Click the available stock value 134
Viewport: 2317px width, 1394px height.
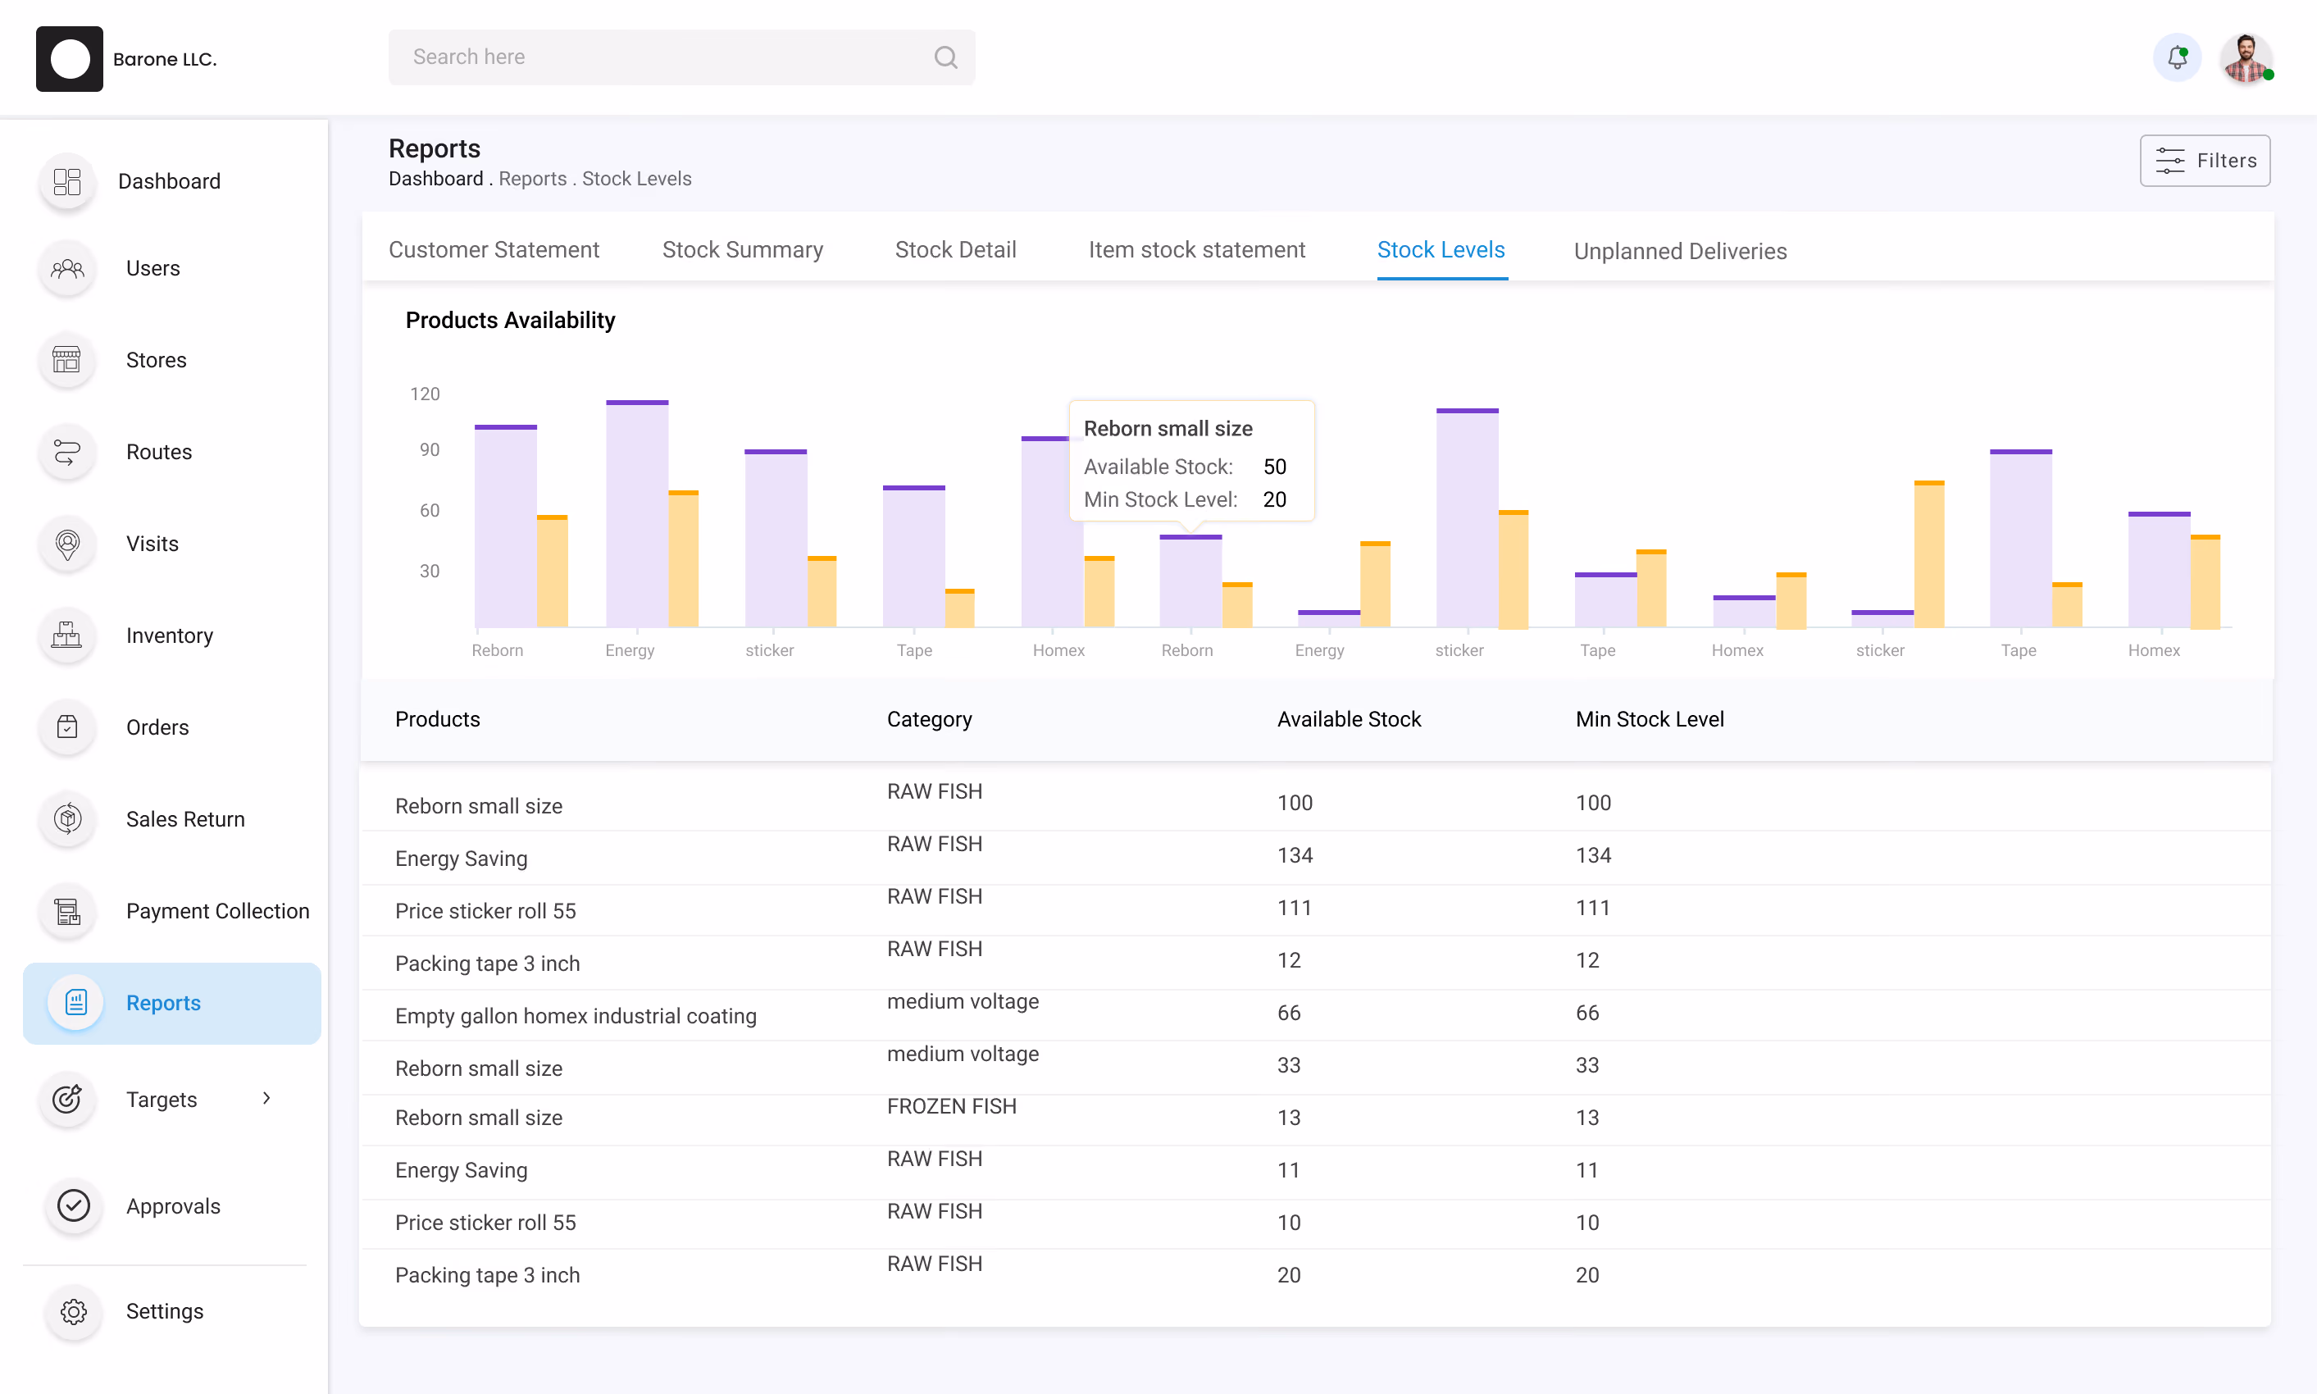pyautogui.click(x=1295, y=854)
